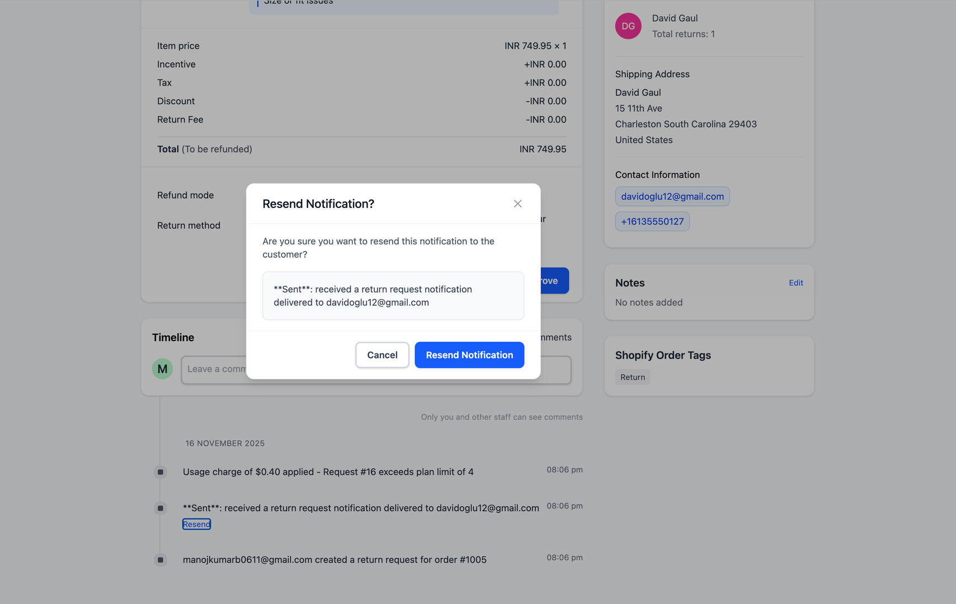Image resolution: width=956 pixels, height=604 pixels.
Task: Click the partially visible Approve button
Action: click(551, 280)
